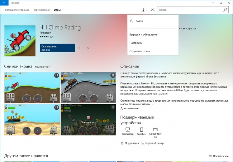Viewport: 233px width, 162px height.
Task: Open the user account icon
Action: [x=153, y=10]
